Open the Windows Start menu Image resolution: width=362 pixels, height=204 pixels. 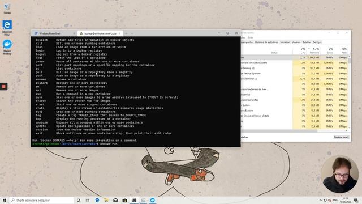point(5,200)
